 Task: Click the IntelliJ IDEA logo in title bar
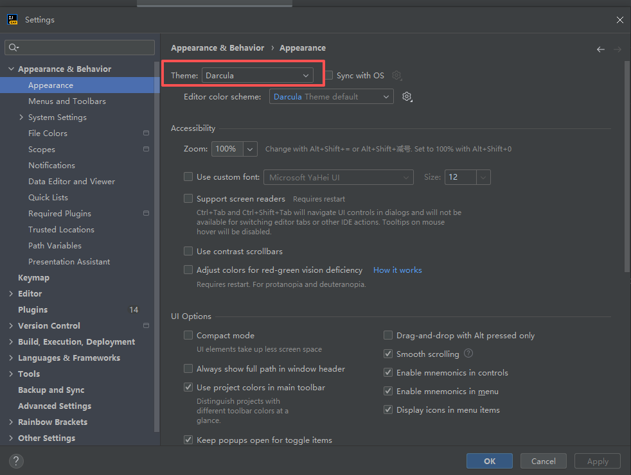[12, 19]
